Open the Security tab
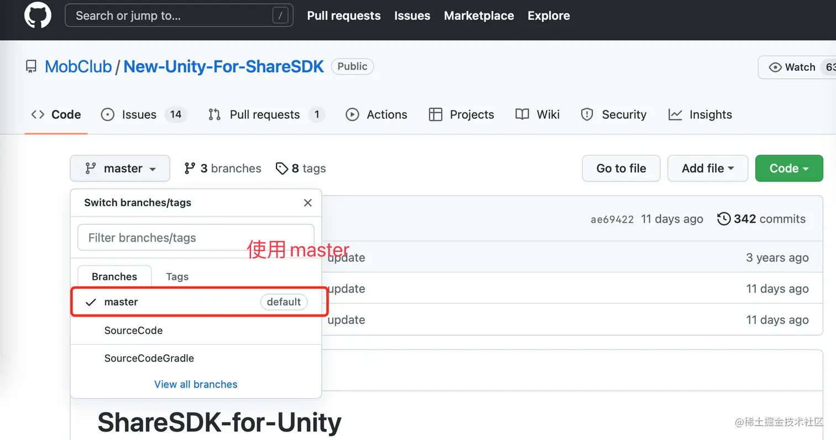Screen dimensions: 836x440 613,114
